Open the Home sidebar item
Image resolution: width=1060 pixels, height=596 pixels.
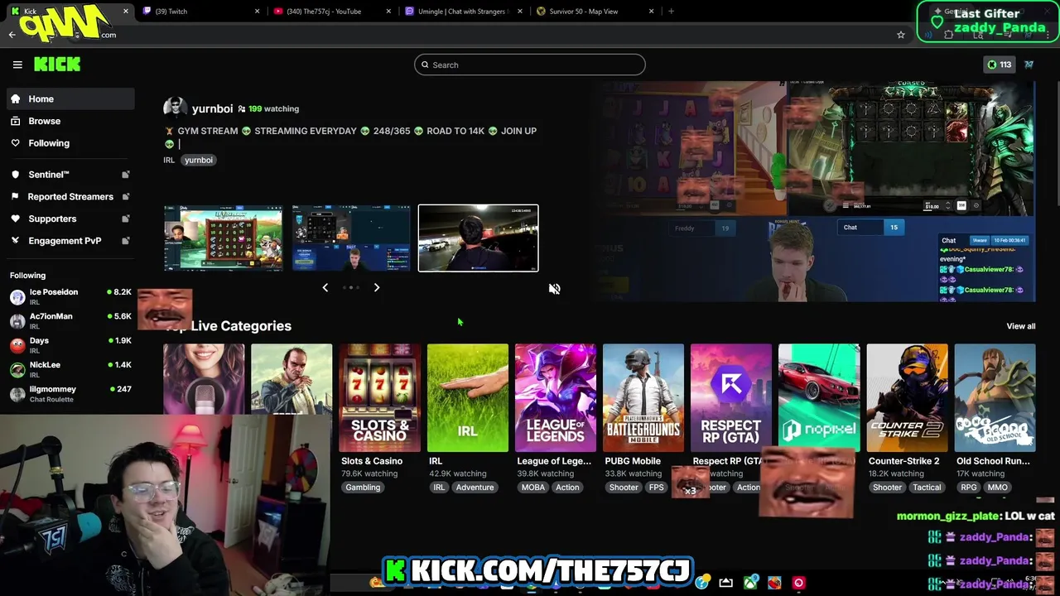point(70,99)
